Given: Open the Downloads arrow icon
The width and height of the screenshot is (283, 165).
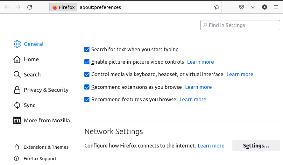Looking at the screenshot, I should [253, 7].
